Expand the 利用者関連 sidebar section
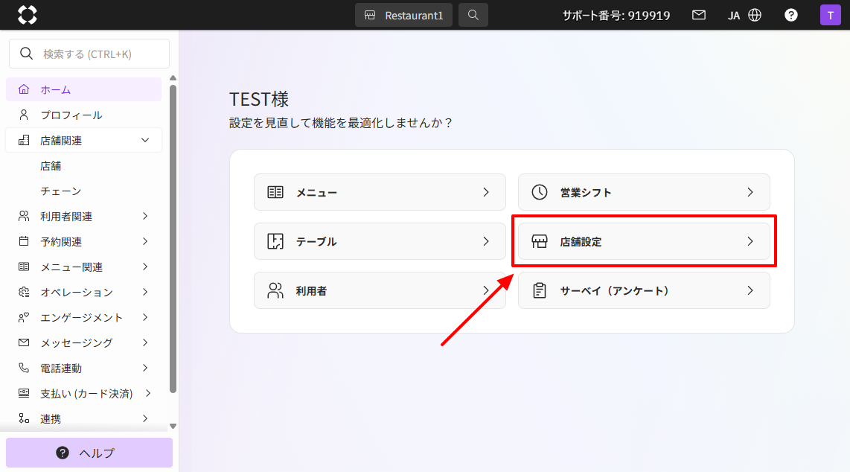The image size is (850, 472). (x=145, y=217)
